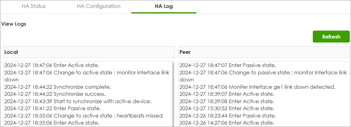Viewport: 351px width, 127px height.
Task: Select peer 18:39:07 Enter Active state entry
Action: pos(227,94)
